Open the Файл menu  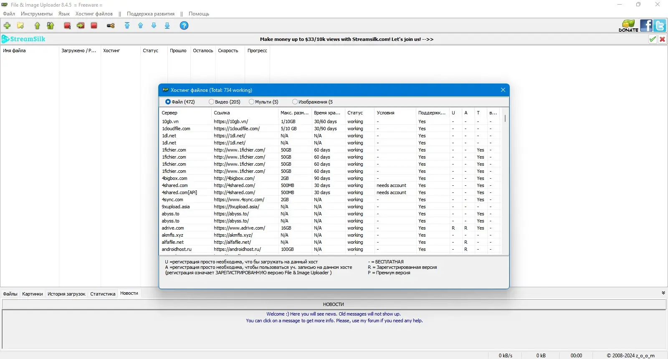pyautogui.click(x=9, y=14)
